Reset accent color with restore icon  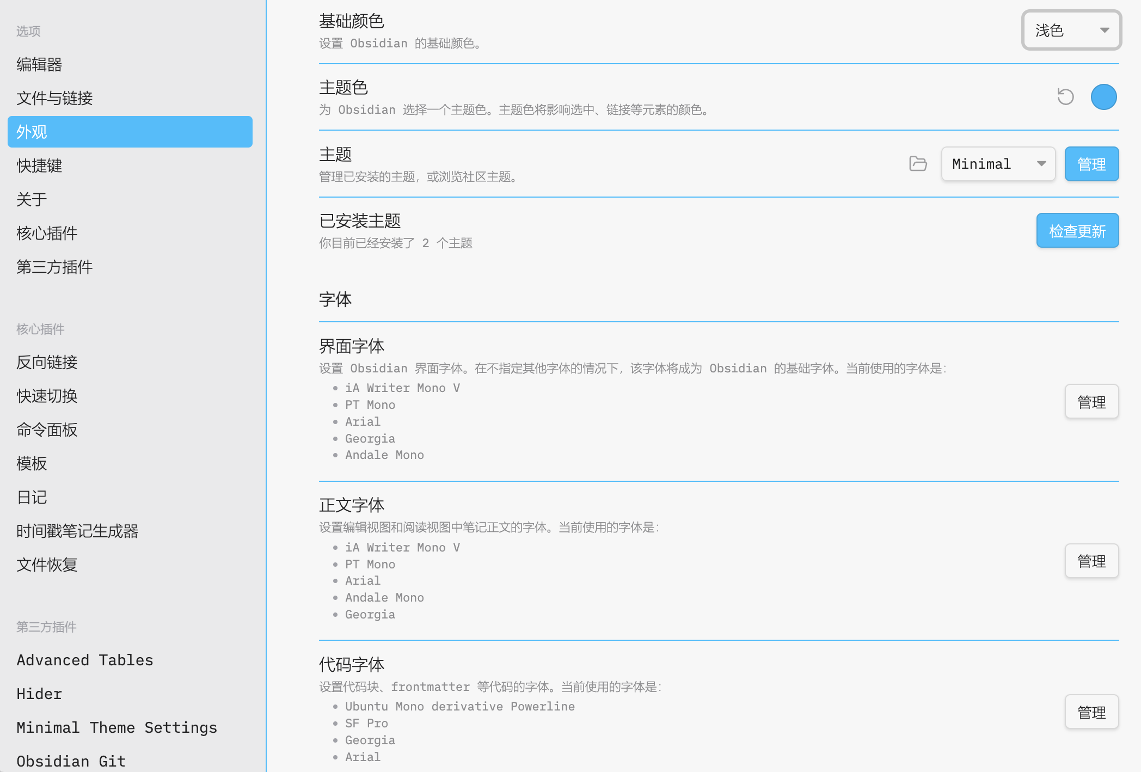tap(1065, 97)
